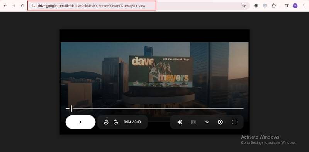Click the progress bar playhead handle
This screenshot has height=152, width=309.
pos(71,109)
